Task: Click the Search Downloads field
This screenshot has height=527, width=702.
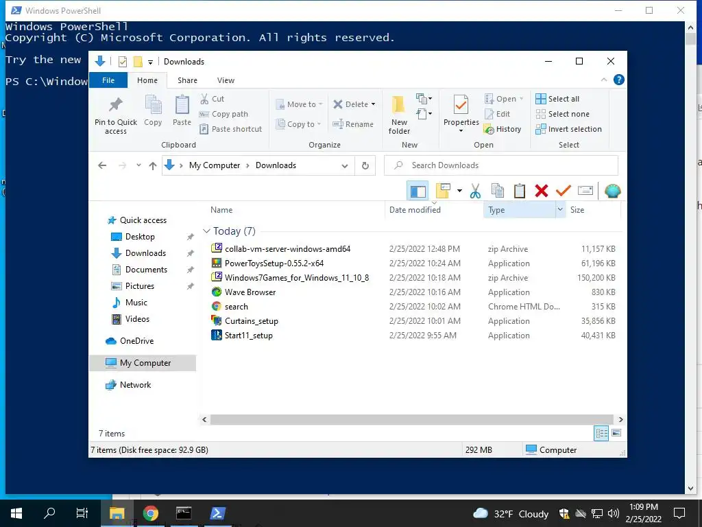Action: pyautogui.click(x=501, y=165)
